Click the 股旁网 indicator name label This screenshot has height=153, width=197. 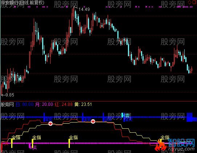pos(7,104)
